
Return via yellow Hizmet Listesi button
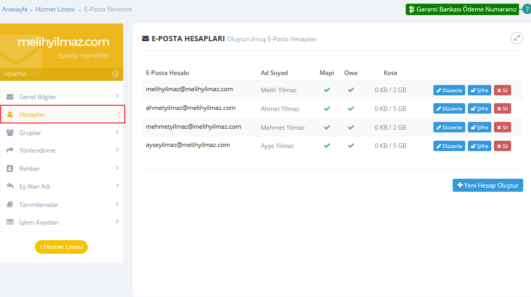click(61, 247)
